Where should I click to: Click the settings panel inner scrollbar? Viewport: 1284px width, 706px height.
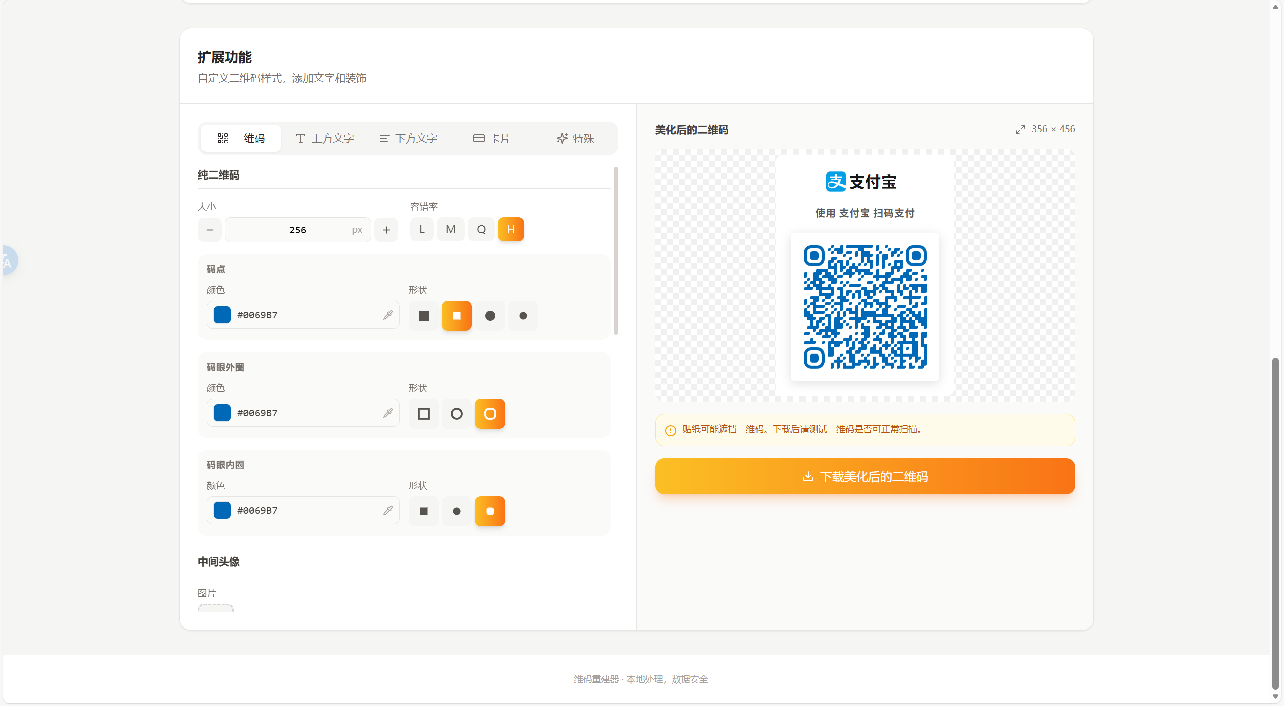pos(616,251)
